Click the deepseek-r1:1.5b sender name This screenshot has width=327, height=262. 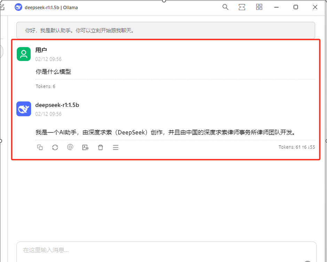(x=57, y=105)
